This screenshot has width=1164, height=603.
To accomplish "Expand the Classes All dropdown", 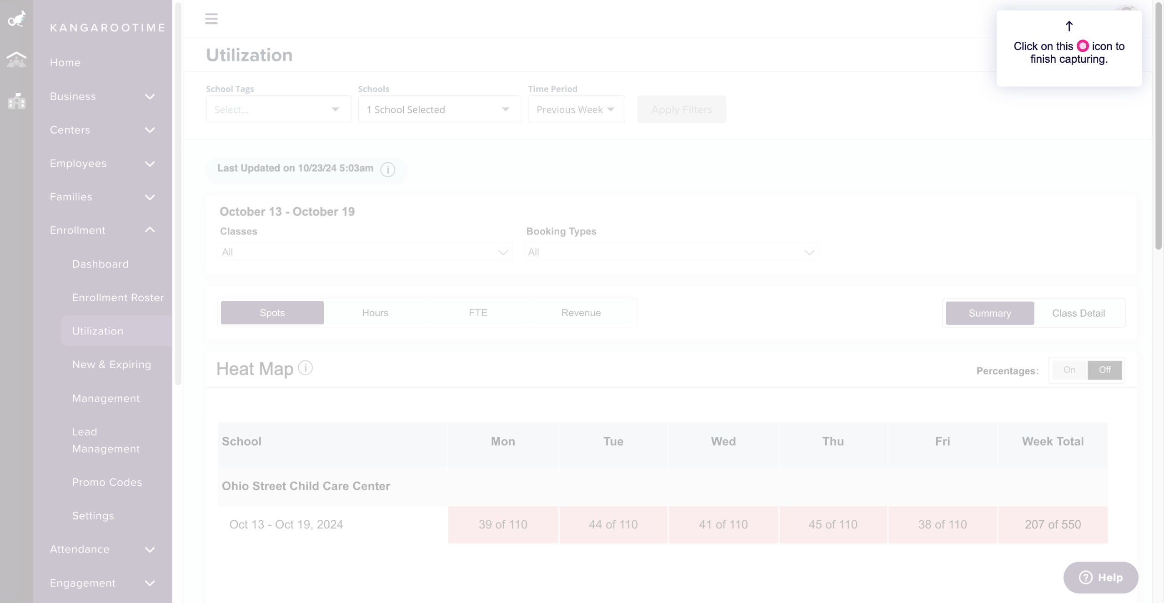I will 365,252.
